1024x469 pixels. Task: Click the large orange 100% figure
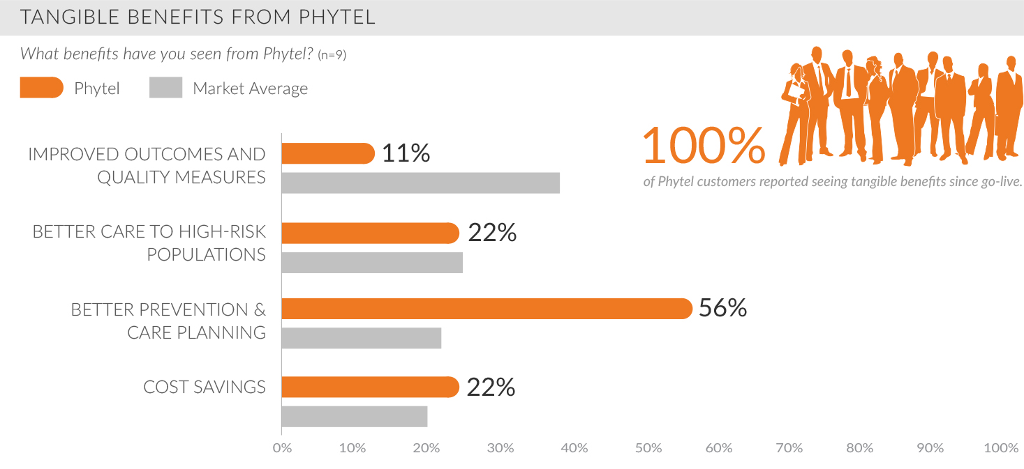[x=703, y=146]
